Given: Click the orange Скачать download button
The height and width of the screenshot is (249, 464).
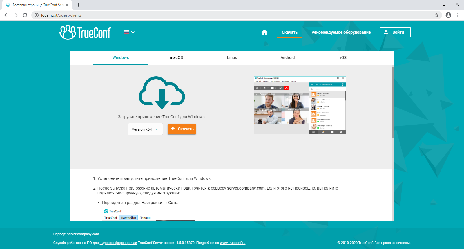Looking at the screenshot, I should pos(182,129).
